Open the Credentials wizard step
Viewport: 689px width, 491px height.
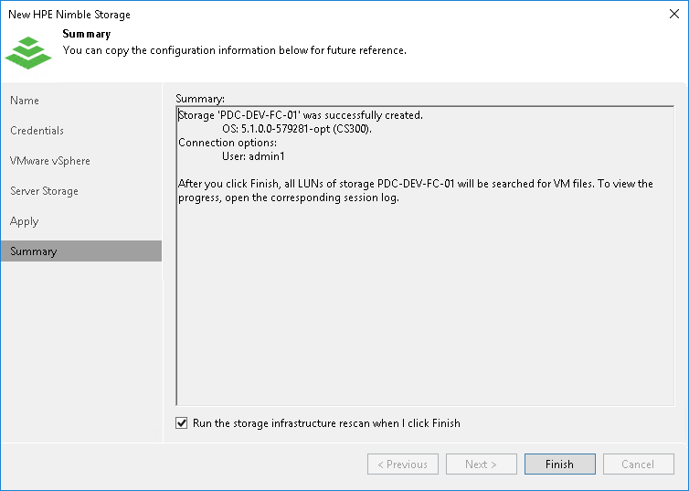pos(37,131)
